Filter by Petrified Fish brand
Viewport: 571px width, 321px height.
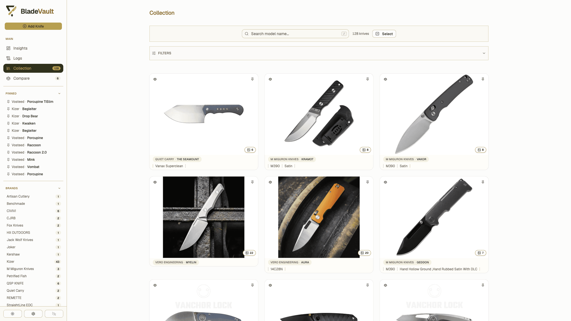pyautogui.click(x=33, y=276)
